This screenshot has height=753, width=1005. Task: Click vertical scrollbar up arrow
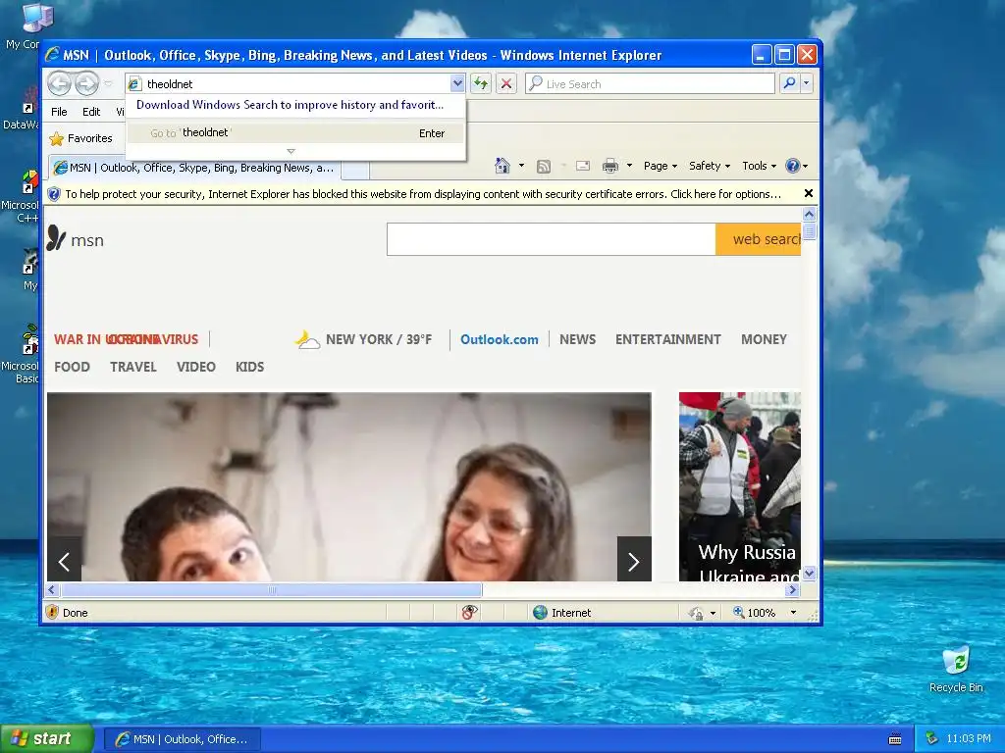pyautogui.click(x=809, y=214)
